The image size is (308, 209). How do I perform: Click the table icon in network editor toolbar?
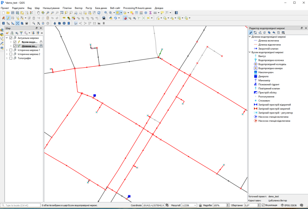pyautogui.click(x=283, y=32)
